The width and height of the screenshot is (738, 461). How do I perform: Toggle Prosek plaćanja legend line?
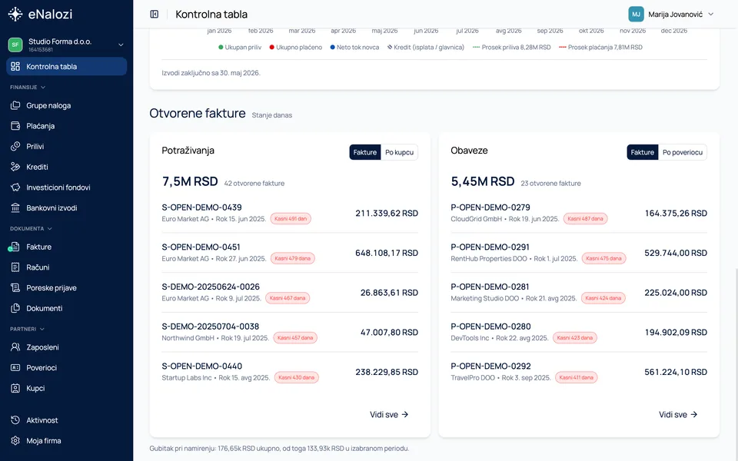[600, 47]
